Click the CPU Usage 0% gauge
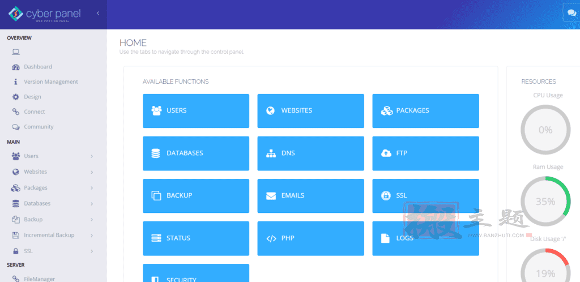 (545, 130)
